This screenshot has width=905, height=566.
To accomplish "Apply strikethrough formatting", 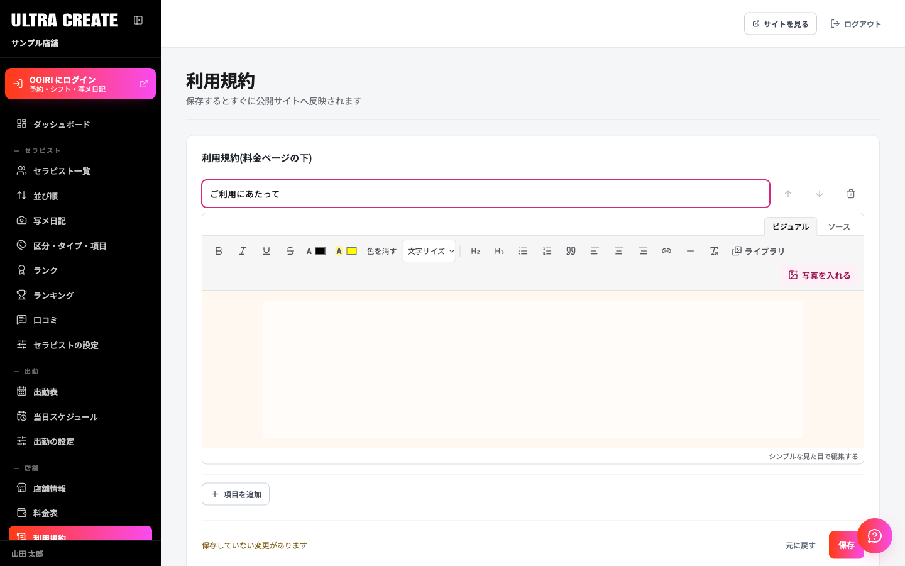I will (290, 251).
